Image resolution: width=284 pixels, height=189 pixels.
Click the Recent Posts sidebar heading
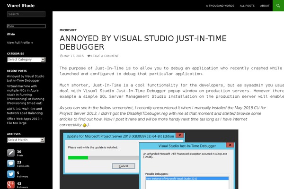pyautogui.click(x=17, y=71)
